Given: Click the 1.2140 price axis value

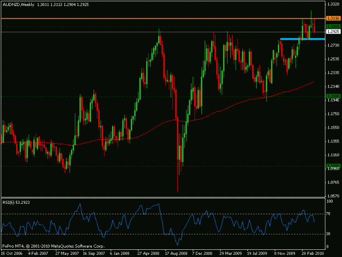Looking at the screenshot, I should 334,87.
